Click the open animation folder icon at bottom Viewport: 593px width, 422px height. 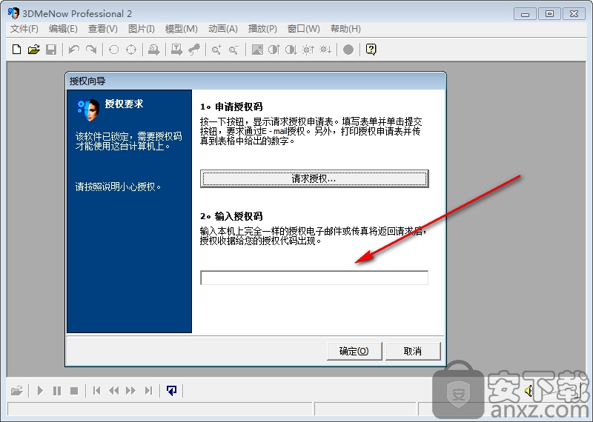[x=17, y=390]
